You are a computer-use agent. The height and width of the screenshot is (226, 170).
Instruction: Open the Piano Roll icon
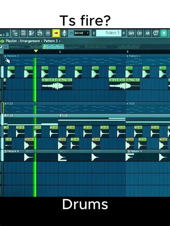[x=31, y=33]
